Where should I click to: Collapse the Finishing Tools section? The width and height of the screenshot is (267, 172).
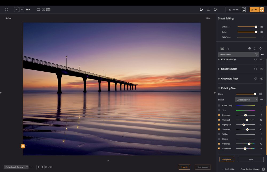tap(219, 88)
